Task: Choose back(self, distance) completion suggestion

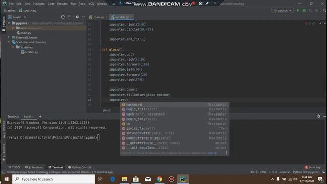Action: tap(174, 114)
